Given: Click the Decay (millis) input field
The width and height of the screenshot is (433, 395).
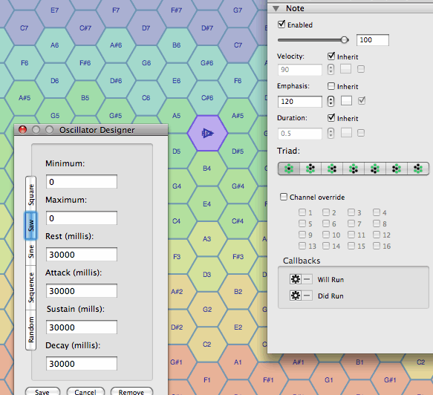Looking at the screenshot, I should 82,364.
